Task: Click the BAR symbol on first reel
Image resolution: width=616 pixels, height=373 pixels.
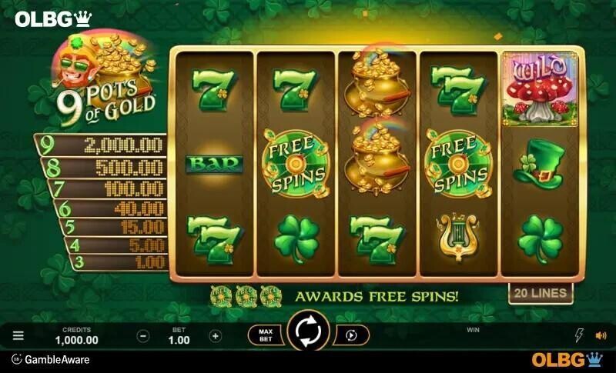Action: point(214,165)
